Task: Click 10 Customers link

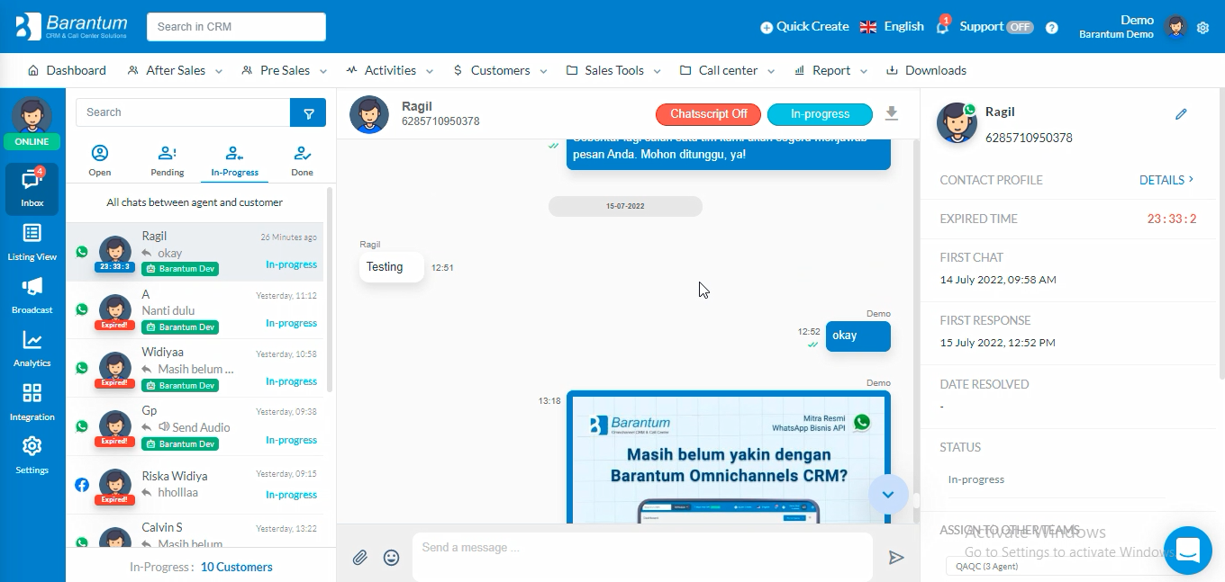Action: tap(236, 567)
